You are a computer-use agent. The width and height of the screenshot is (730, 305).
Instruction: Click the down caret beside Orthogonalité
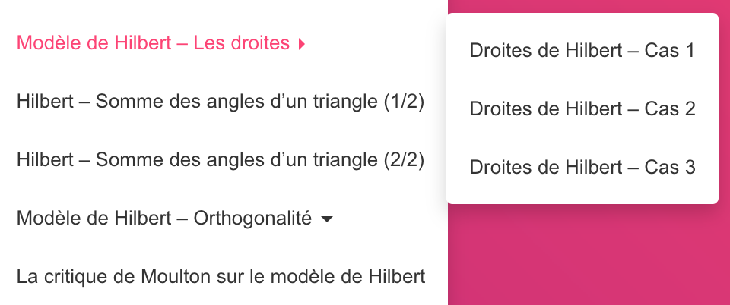click(327, 219)
